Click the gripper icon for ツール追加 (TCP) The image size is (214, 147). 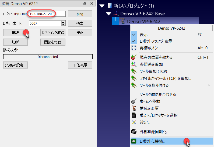point(134,71)
